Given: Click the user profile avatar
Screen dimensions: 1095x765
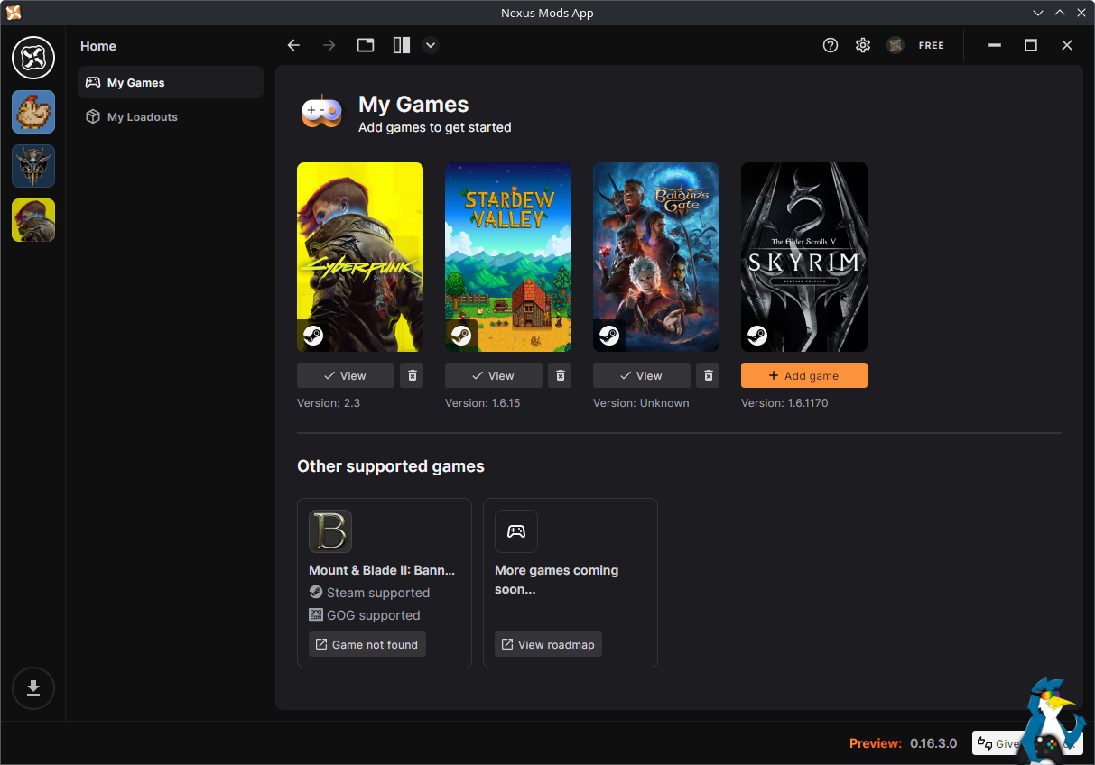Looking at the screenshot, I should point(895,45).
